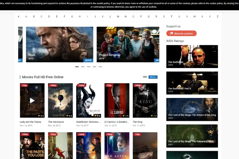
Task: Choose letter N from the alphabet index
Action: 126,17
